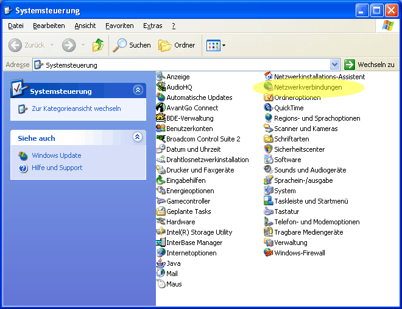Open the Tragbare Mediengeräte icon

click(x=269, y=232)
